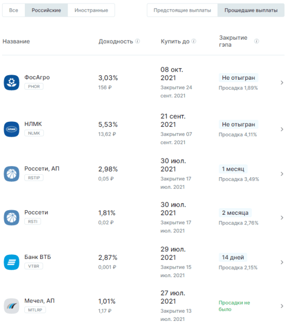Screen dimensions: 287x330
Task: Click the Просадка 2,76% text
Action: (x=238, y=223)
